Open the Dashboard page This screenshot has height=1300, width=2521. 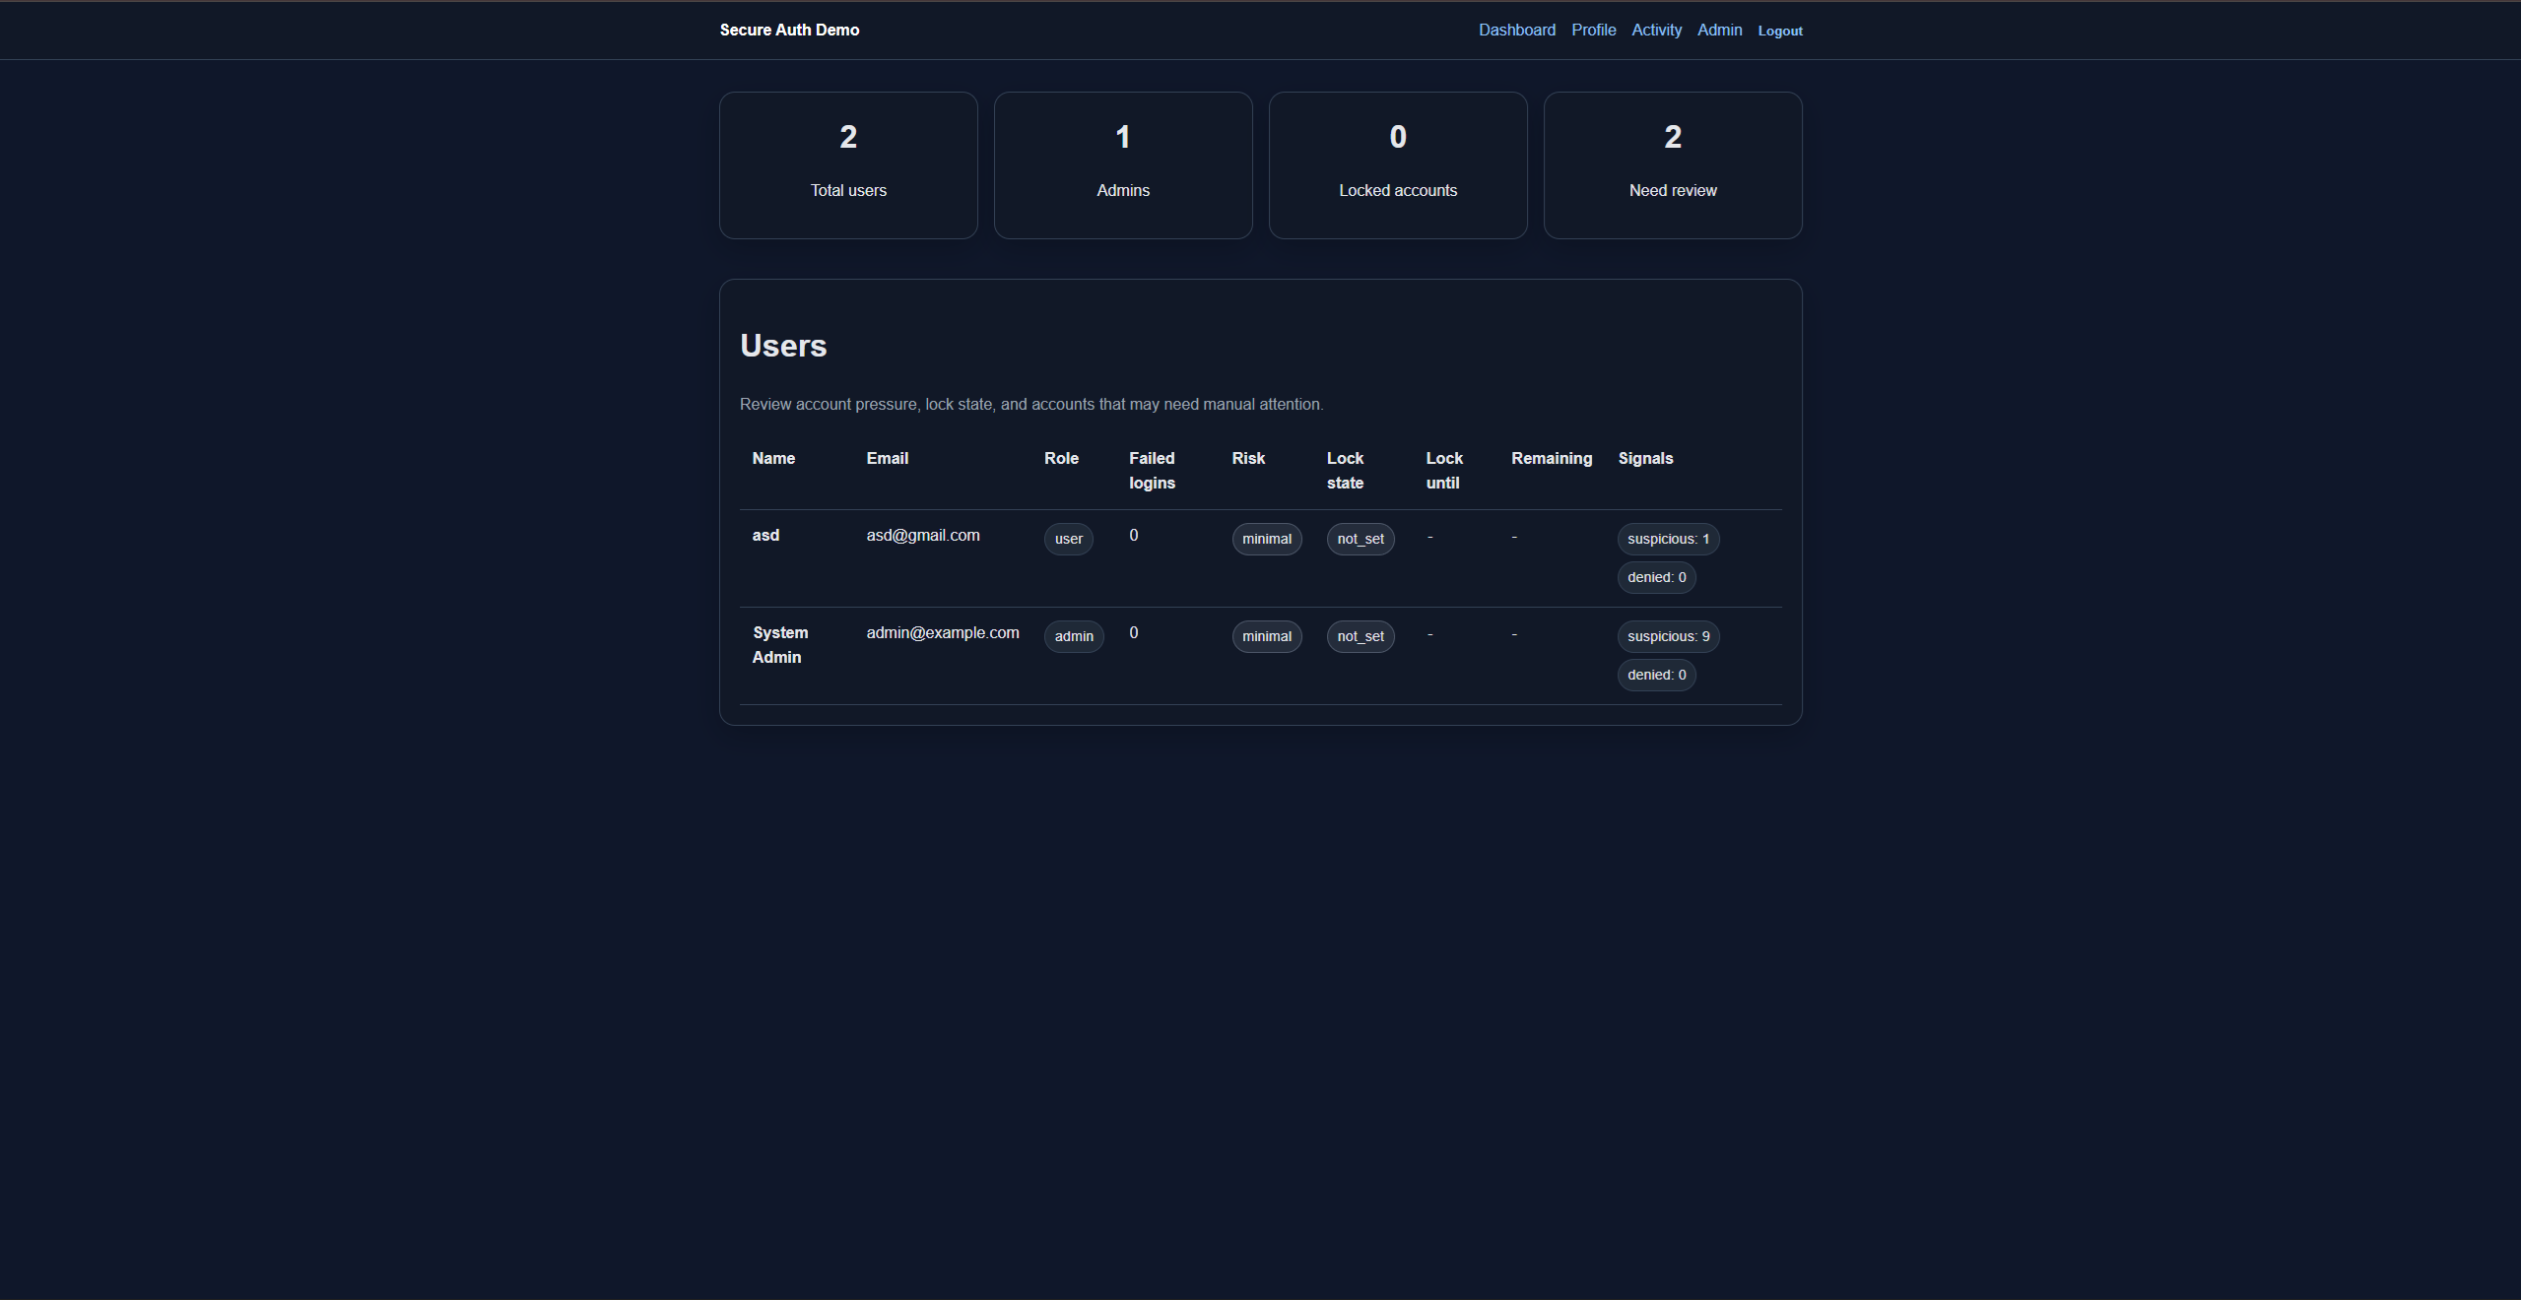coord(1516,30)
